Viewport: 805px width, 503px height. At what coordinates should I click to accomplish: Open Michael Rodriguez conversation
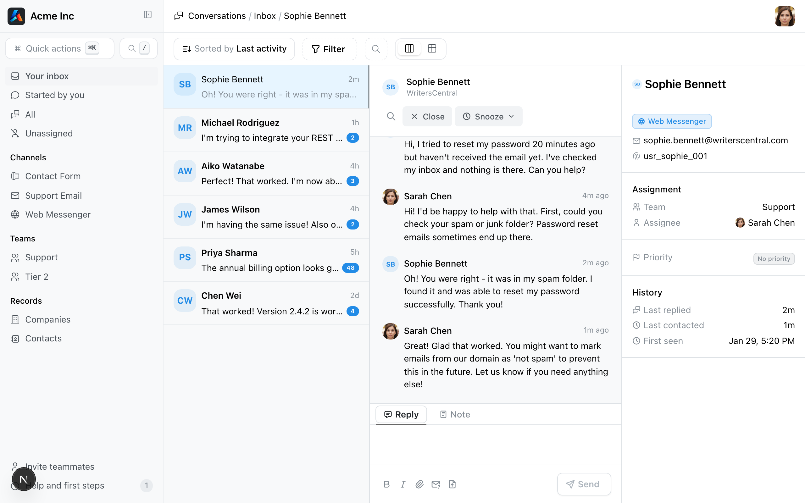coord(266,130)
